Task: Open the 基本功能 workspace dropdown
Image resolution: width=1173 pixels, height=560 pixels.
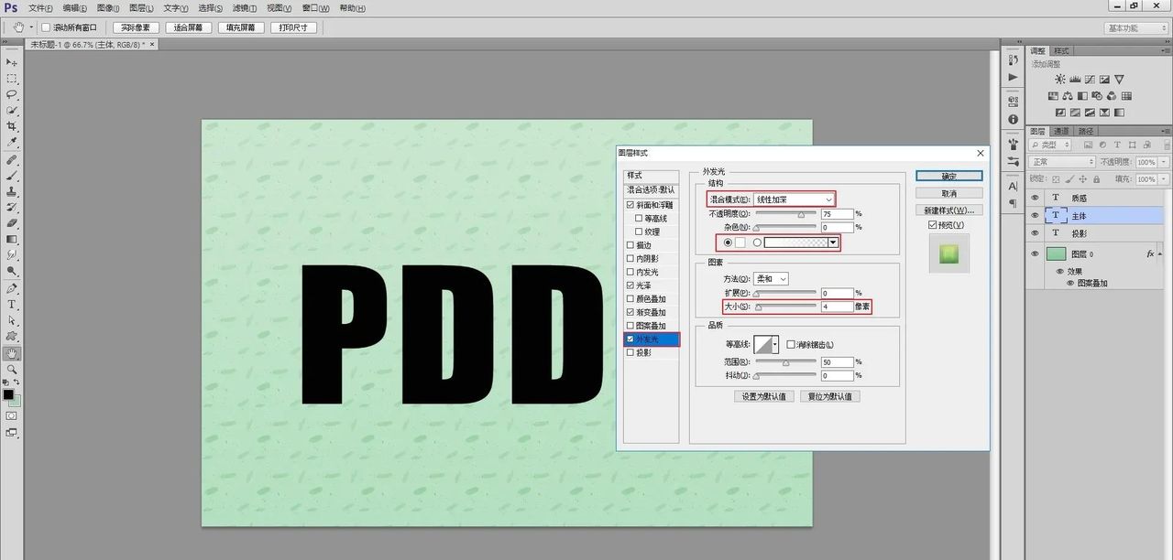Action: [x=1135, y=28]
